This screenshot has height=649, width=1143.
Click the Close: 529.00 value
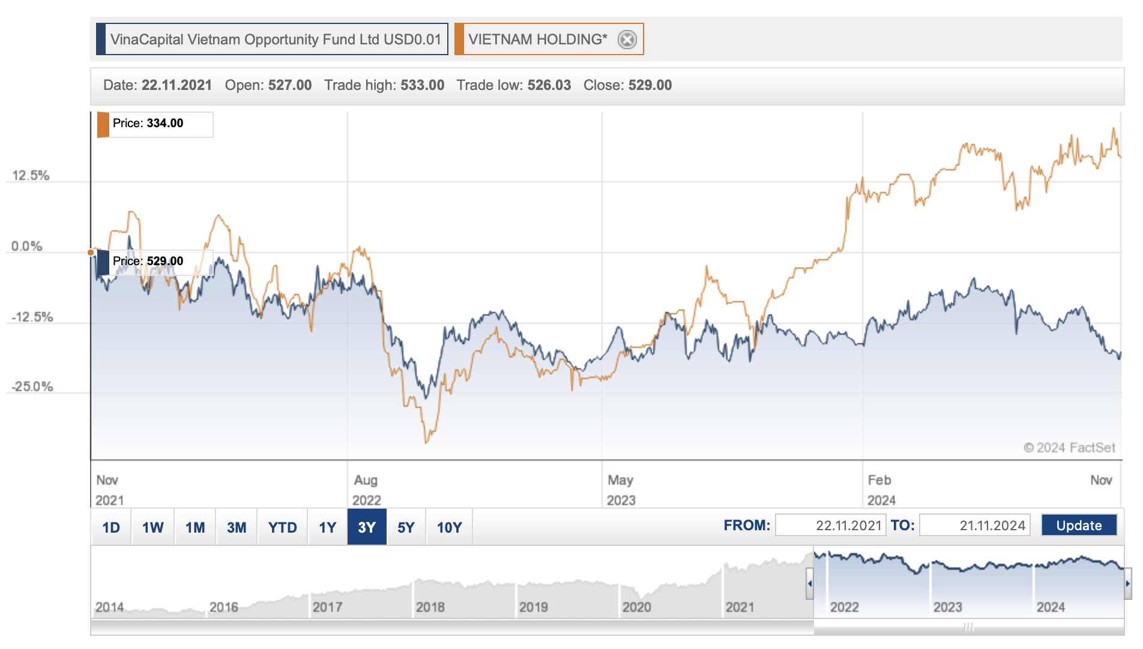(627, 85)
